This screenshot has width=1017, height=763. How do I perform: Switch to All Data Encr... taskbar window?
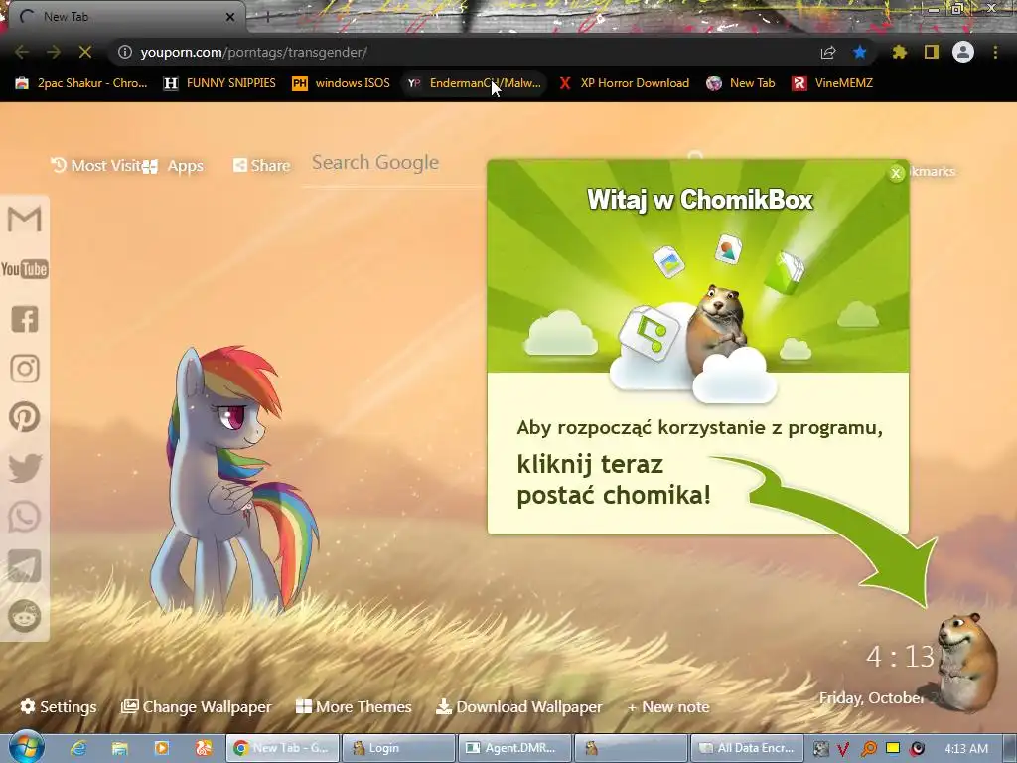747,748
